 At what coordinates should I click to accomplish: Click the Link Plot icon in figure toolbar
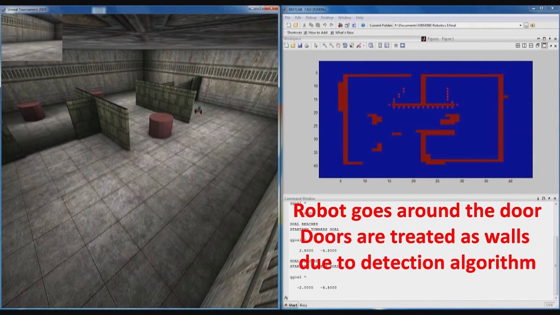click(x=371, y=45)
